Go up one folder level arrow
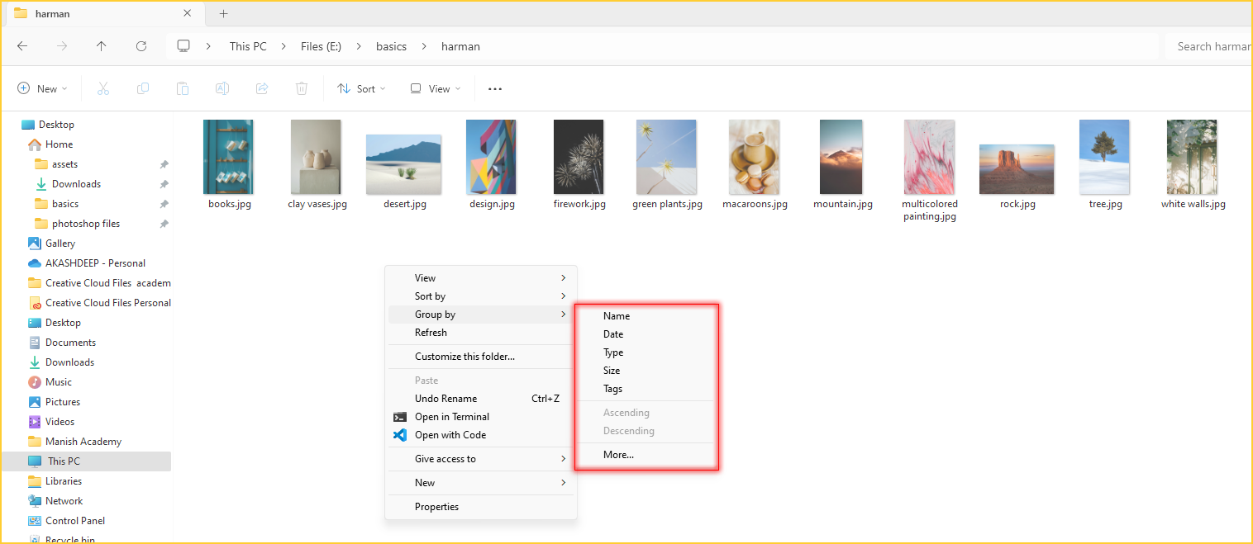 tap(102, 46)
